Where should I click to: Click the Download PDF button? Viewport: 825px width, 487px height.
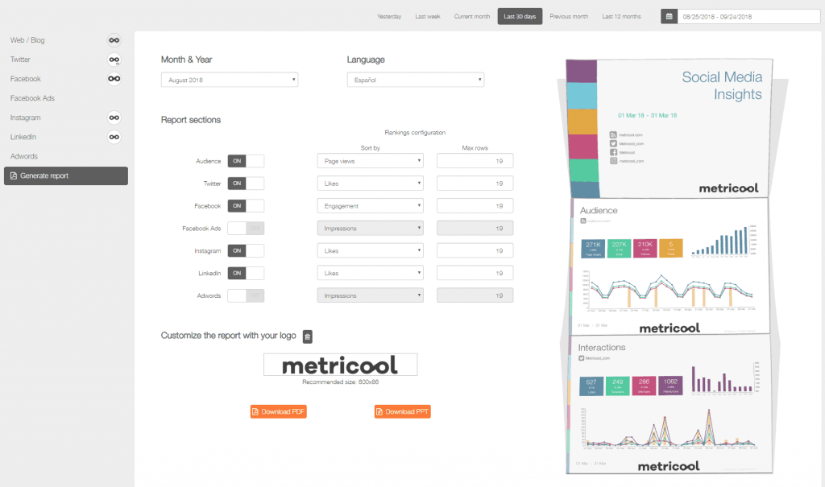(278, 412)
